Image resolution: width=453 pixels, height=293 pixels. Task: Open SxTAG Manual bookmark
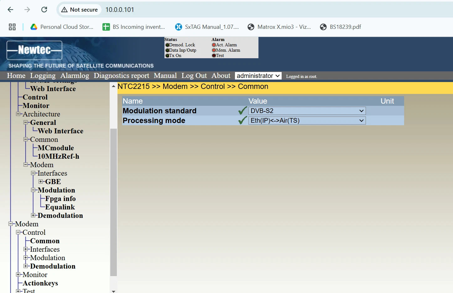207,27
